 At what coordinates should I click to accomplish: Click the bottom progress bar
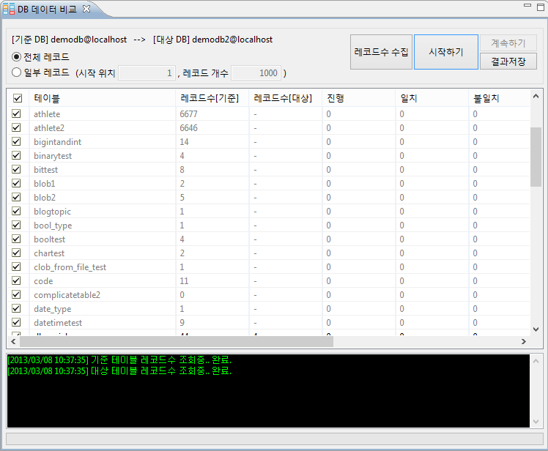click(274, 439)
